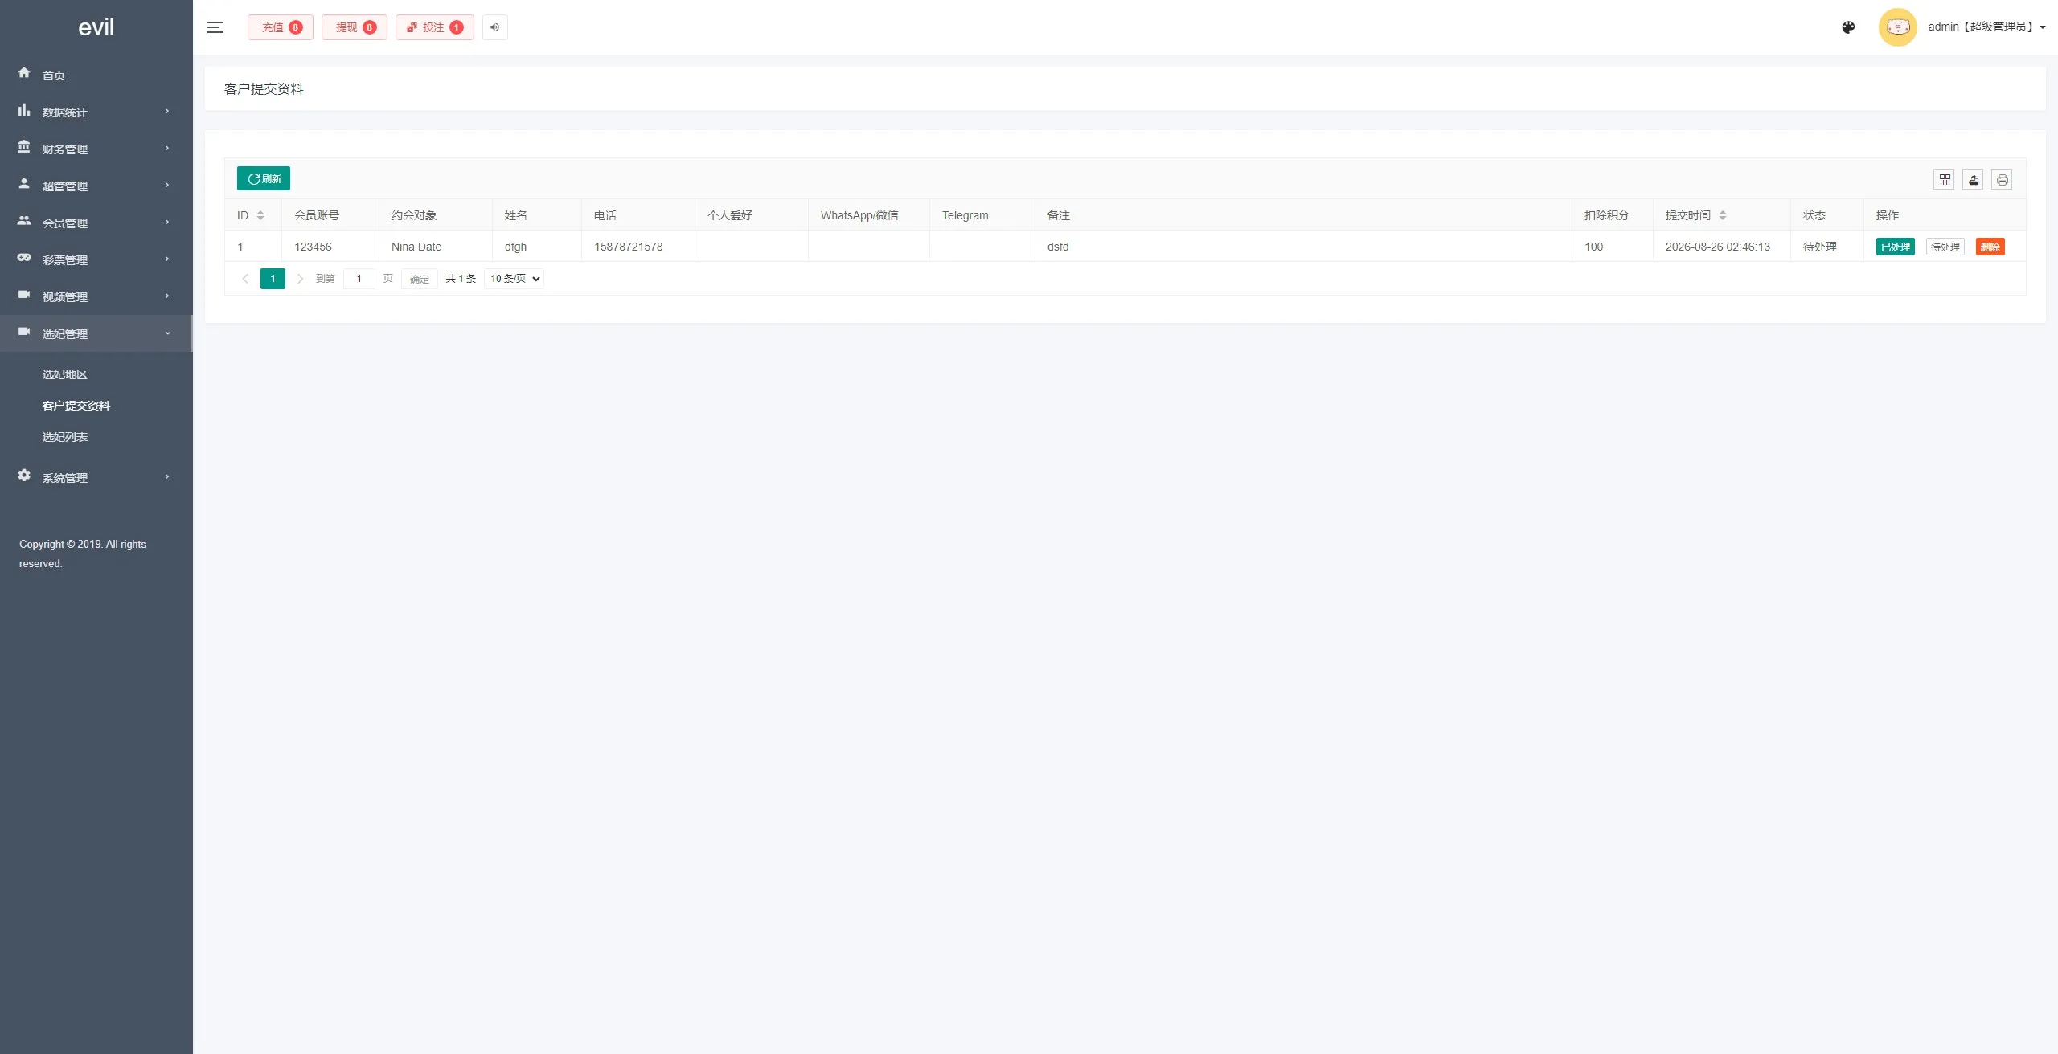This screenshot has width=2058, height=1054.
Task: Click the admin avatar image
Action: coord(1897,27)
